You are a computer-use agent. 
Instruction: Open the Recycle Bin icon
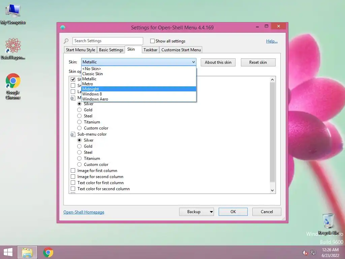coord(328,224)
